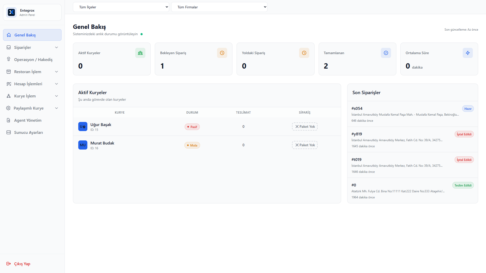Click the Kurye İşlem rider icon
The width and height of the screenshot is (486, 273).
coord(9,96)
